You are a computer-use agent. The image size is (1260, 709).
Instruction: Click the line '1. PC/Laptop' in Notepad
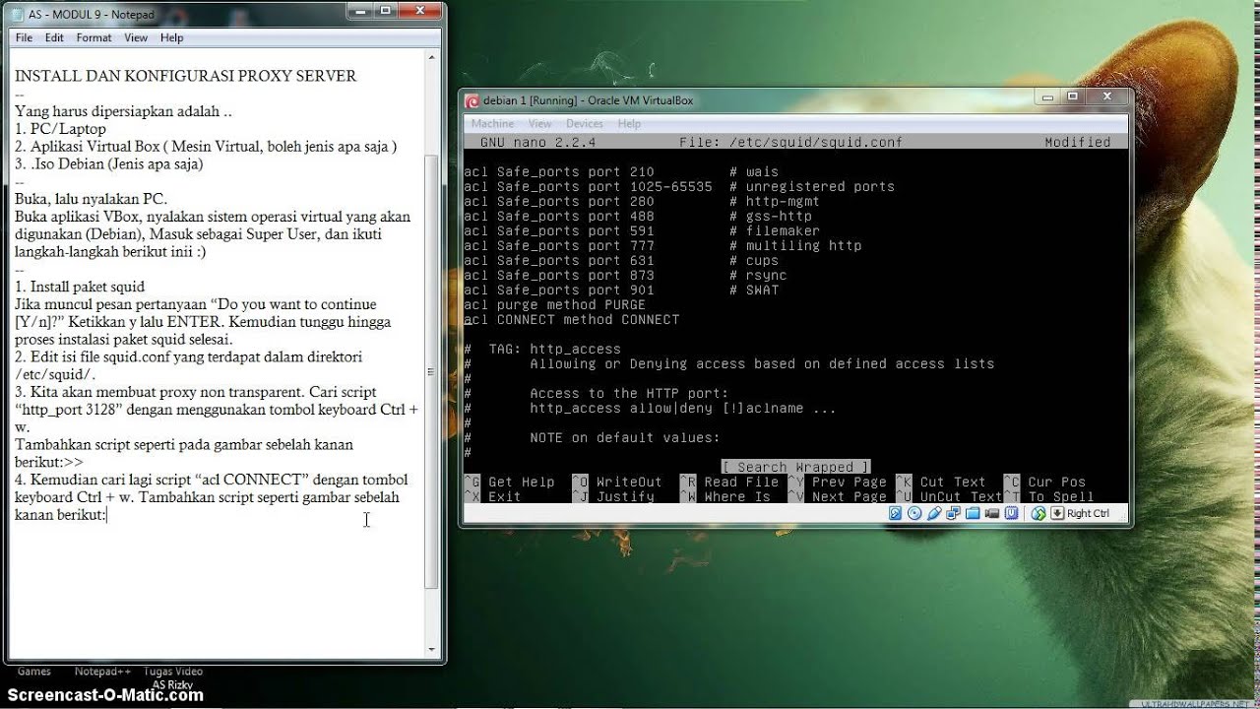coord(60,129)
